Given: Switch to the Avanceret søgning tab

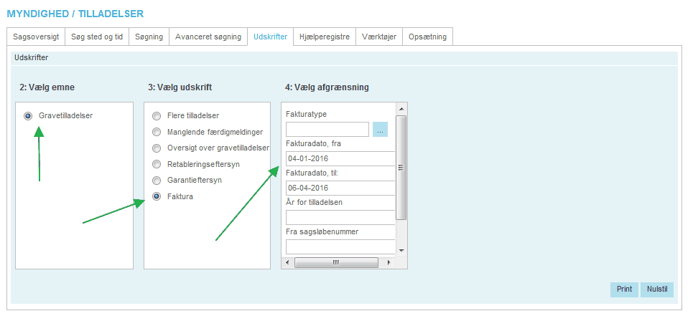Looking at the screenshot, I should [x=208, y=37].
